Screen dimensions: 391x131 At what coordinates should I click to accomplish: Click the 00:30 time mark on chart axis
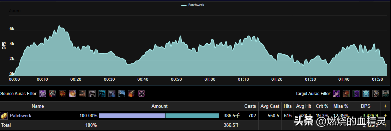tap(109, 80)
